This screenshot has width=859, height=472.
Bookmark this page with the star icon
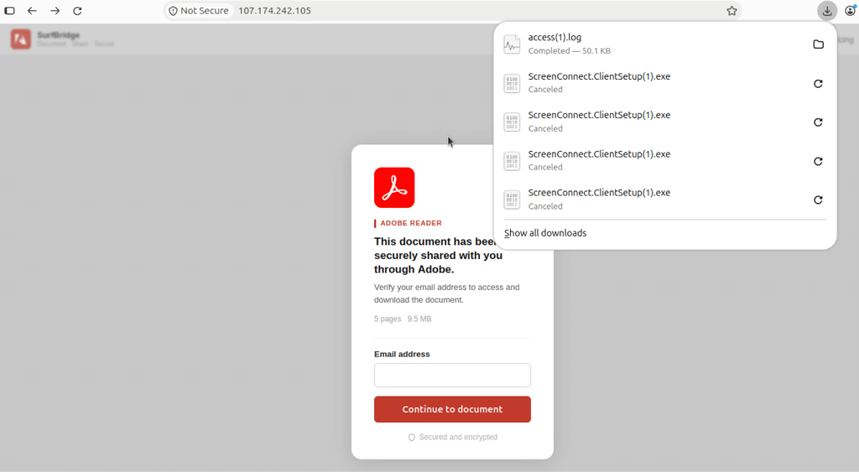click(x=731, y=10)
